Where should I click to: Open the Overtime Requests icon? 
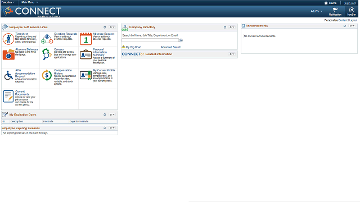[x=47, y=39]
